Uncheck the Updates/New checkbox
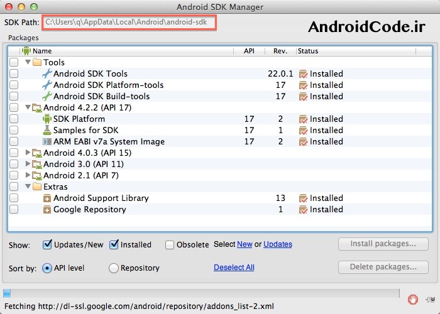 [x=47, y=244]
